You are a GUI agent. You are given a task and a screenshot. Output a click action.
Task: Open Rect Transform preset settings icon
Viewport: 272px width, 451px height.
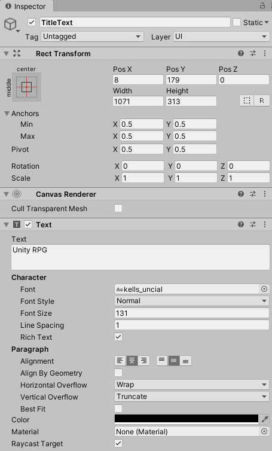pyautogui.click(x=253, y=53)
